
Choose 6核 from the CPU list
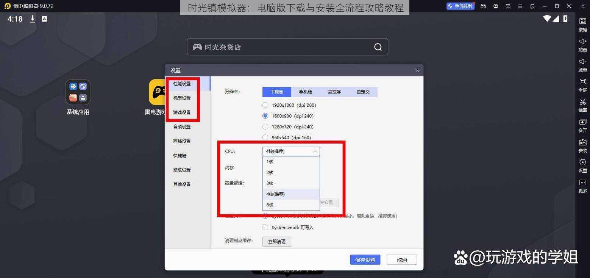291,205
